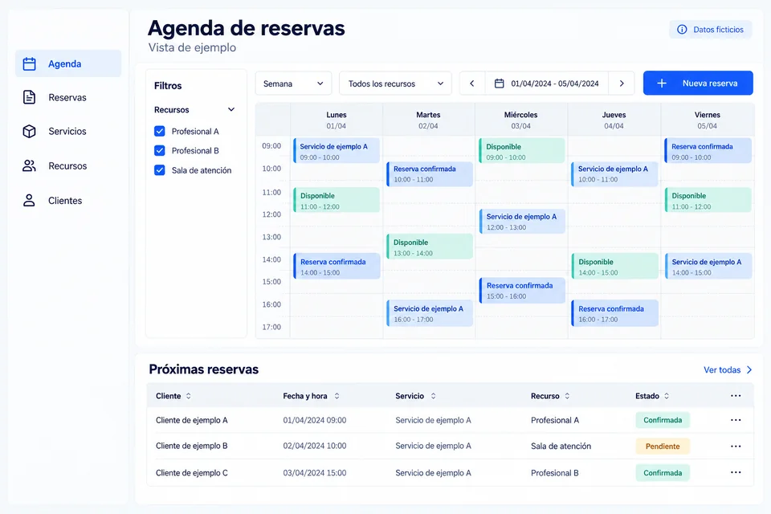Viewport: 771px width, 514px height.
Task: Uncheck the Sala de atención filter
Action: click(159, 170)
